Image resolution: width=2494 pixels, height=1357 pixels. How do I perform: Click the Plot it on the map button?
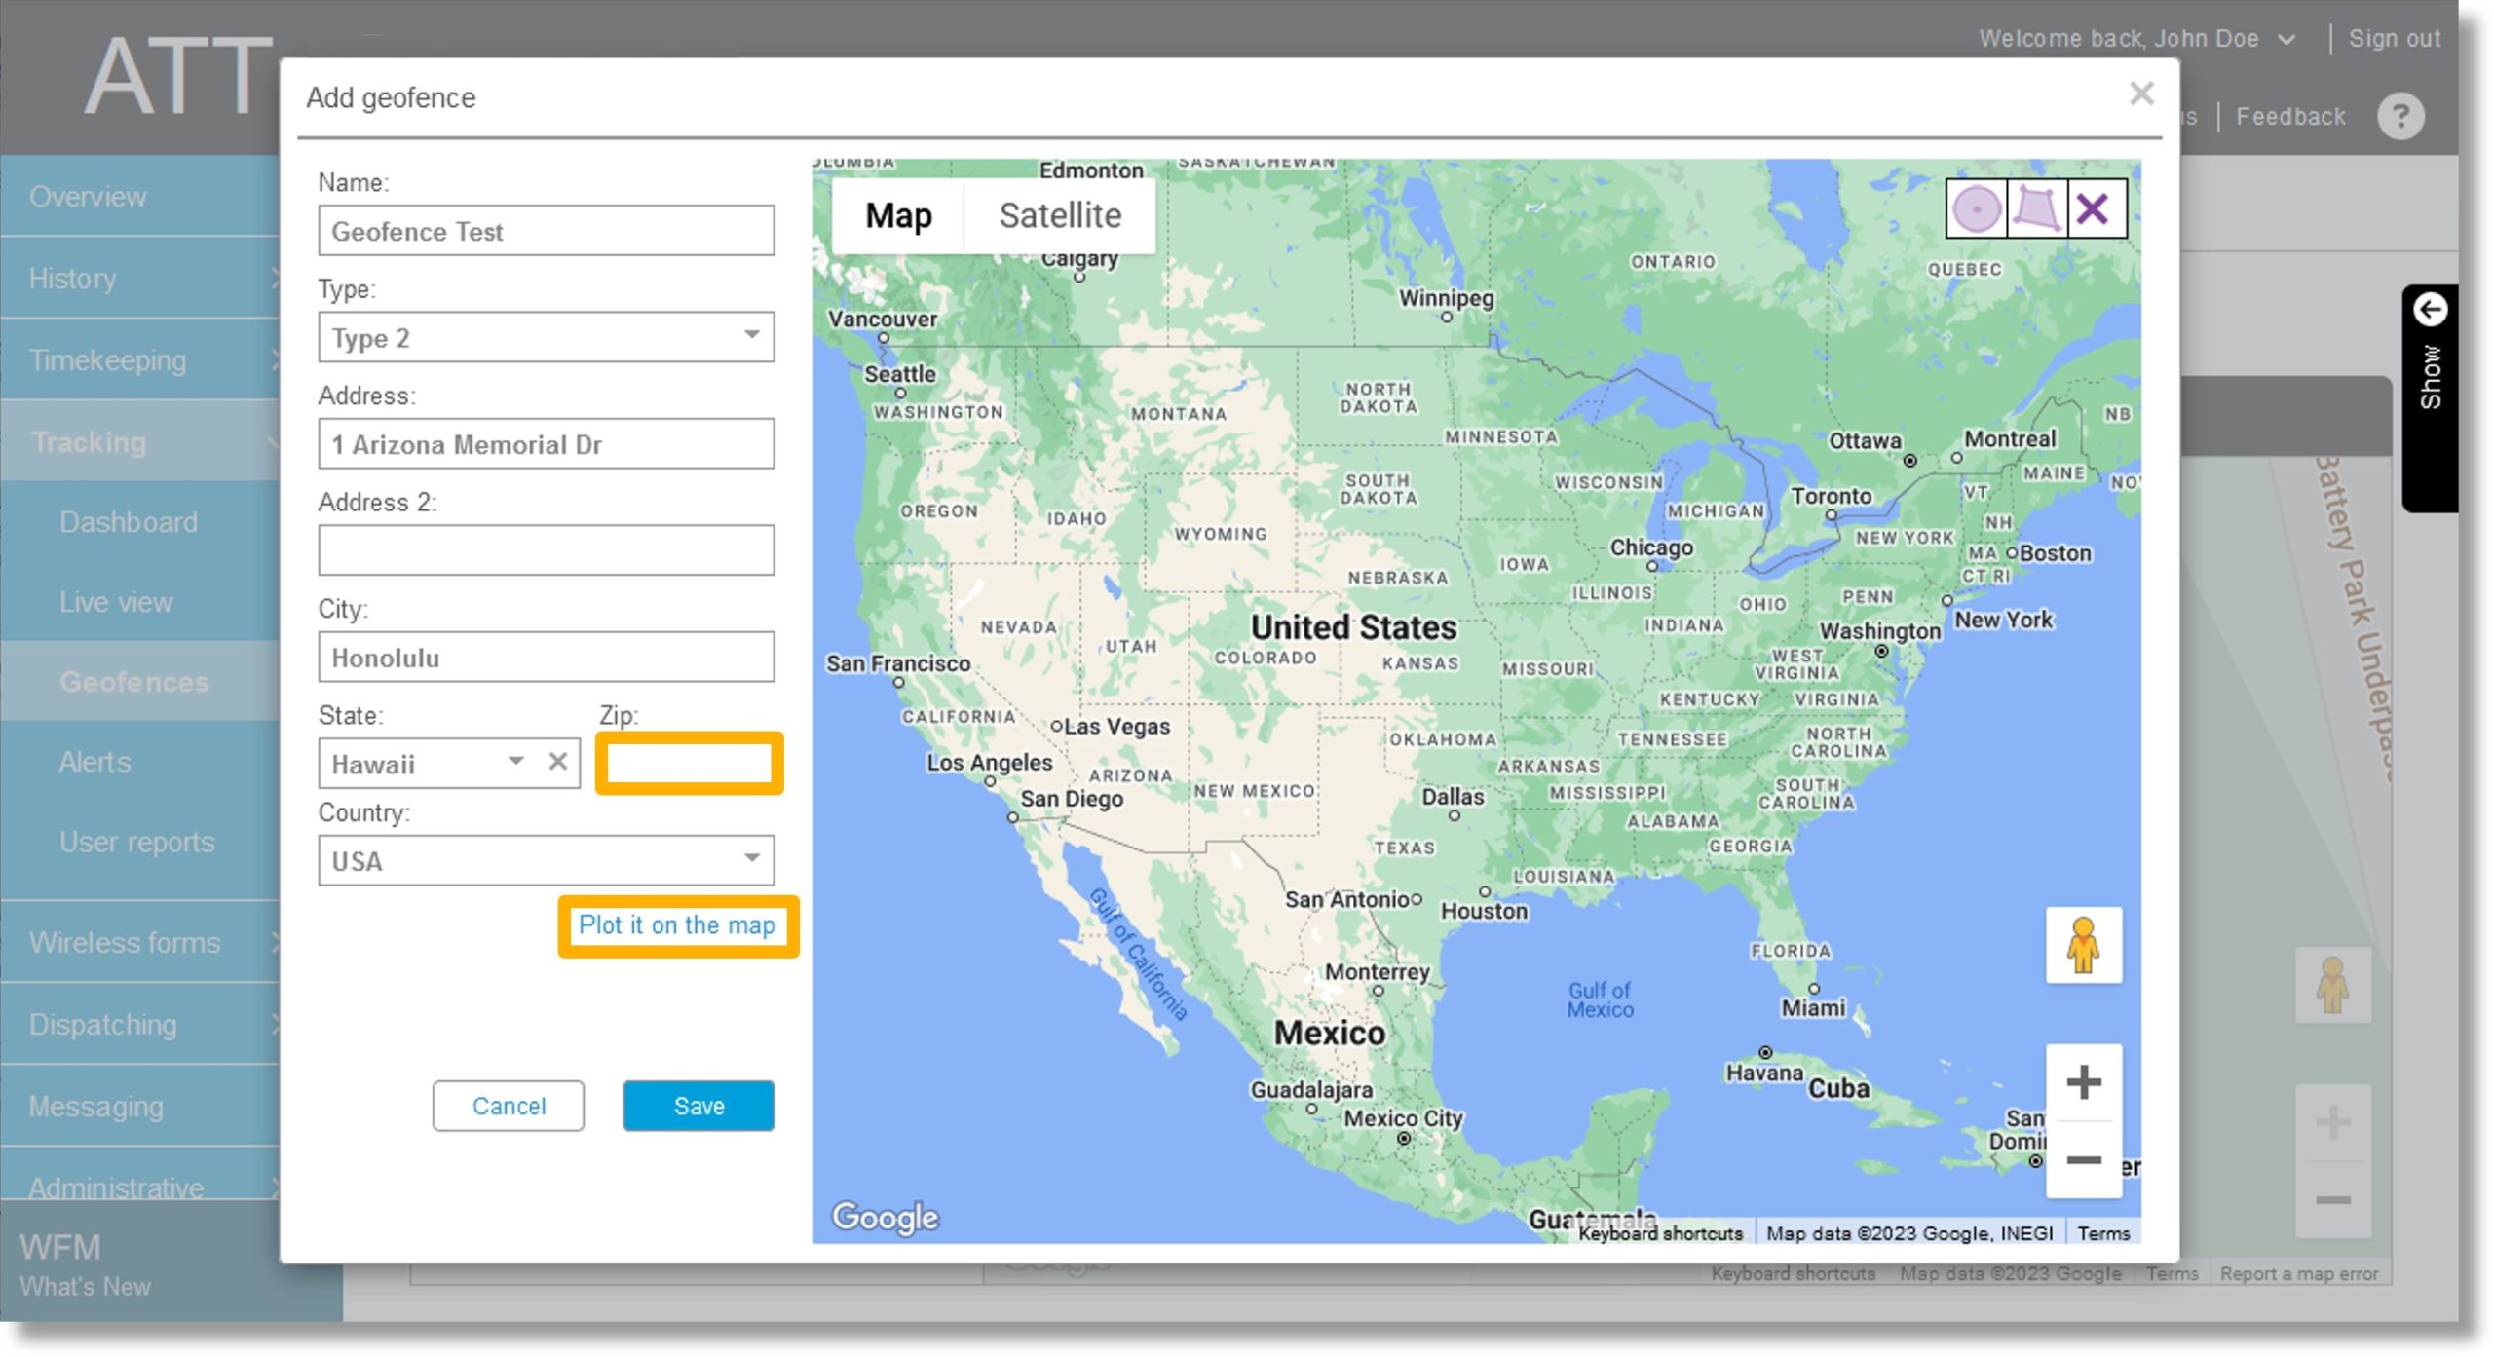point(676,924)
